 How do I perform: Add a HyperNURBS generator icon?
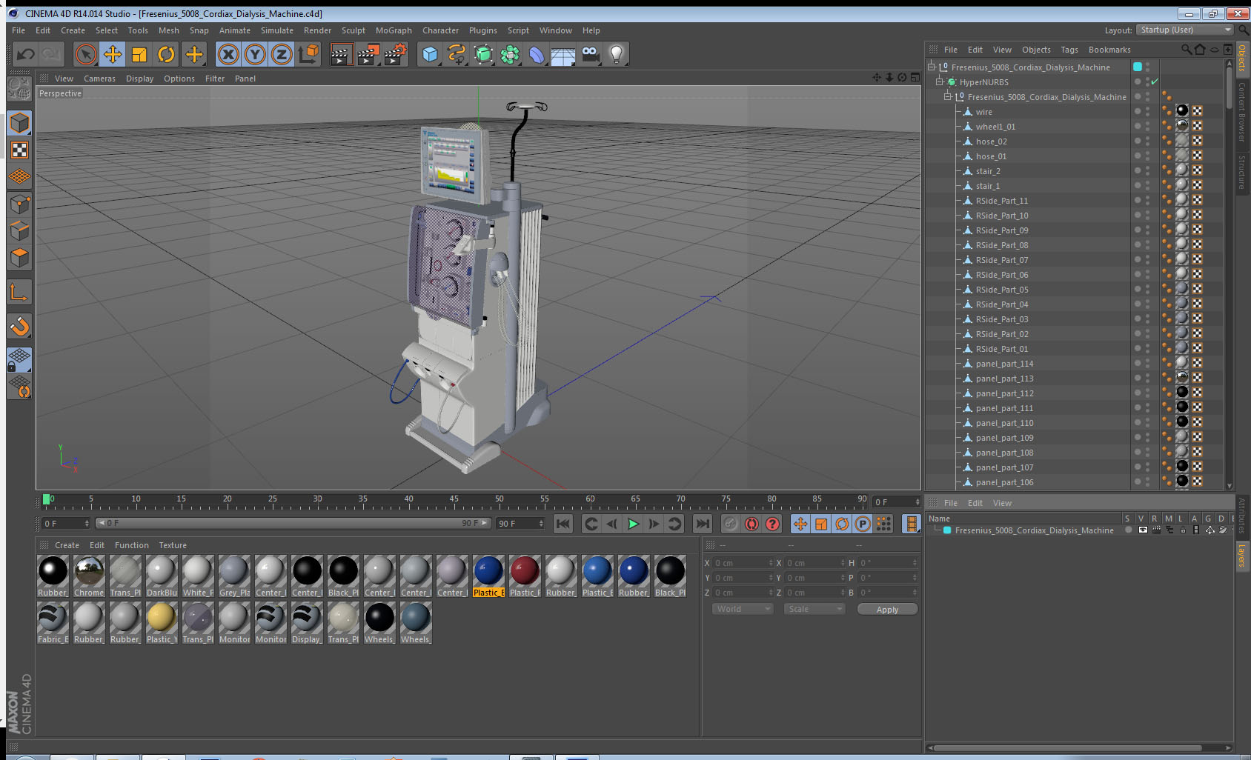tap(483, 54)
